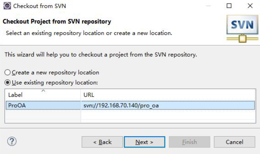Cancel the SVN checkout wizard
Screen dimensions: 260x154
pyautogui.click(x=234, y=142)
